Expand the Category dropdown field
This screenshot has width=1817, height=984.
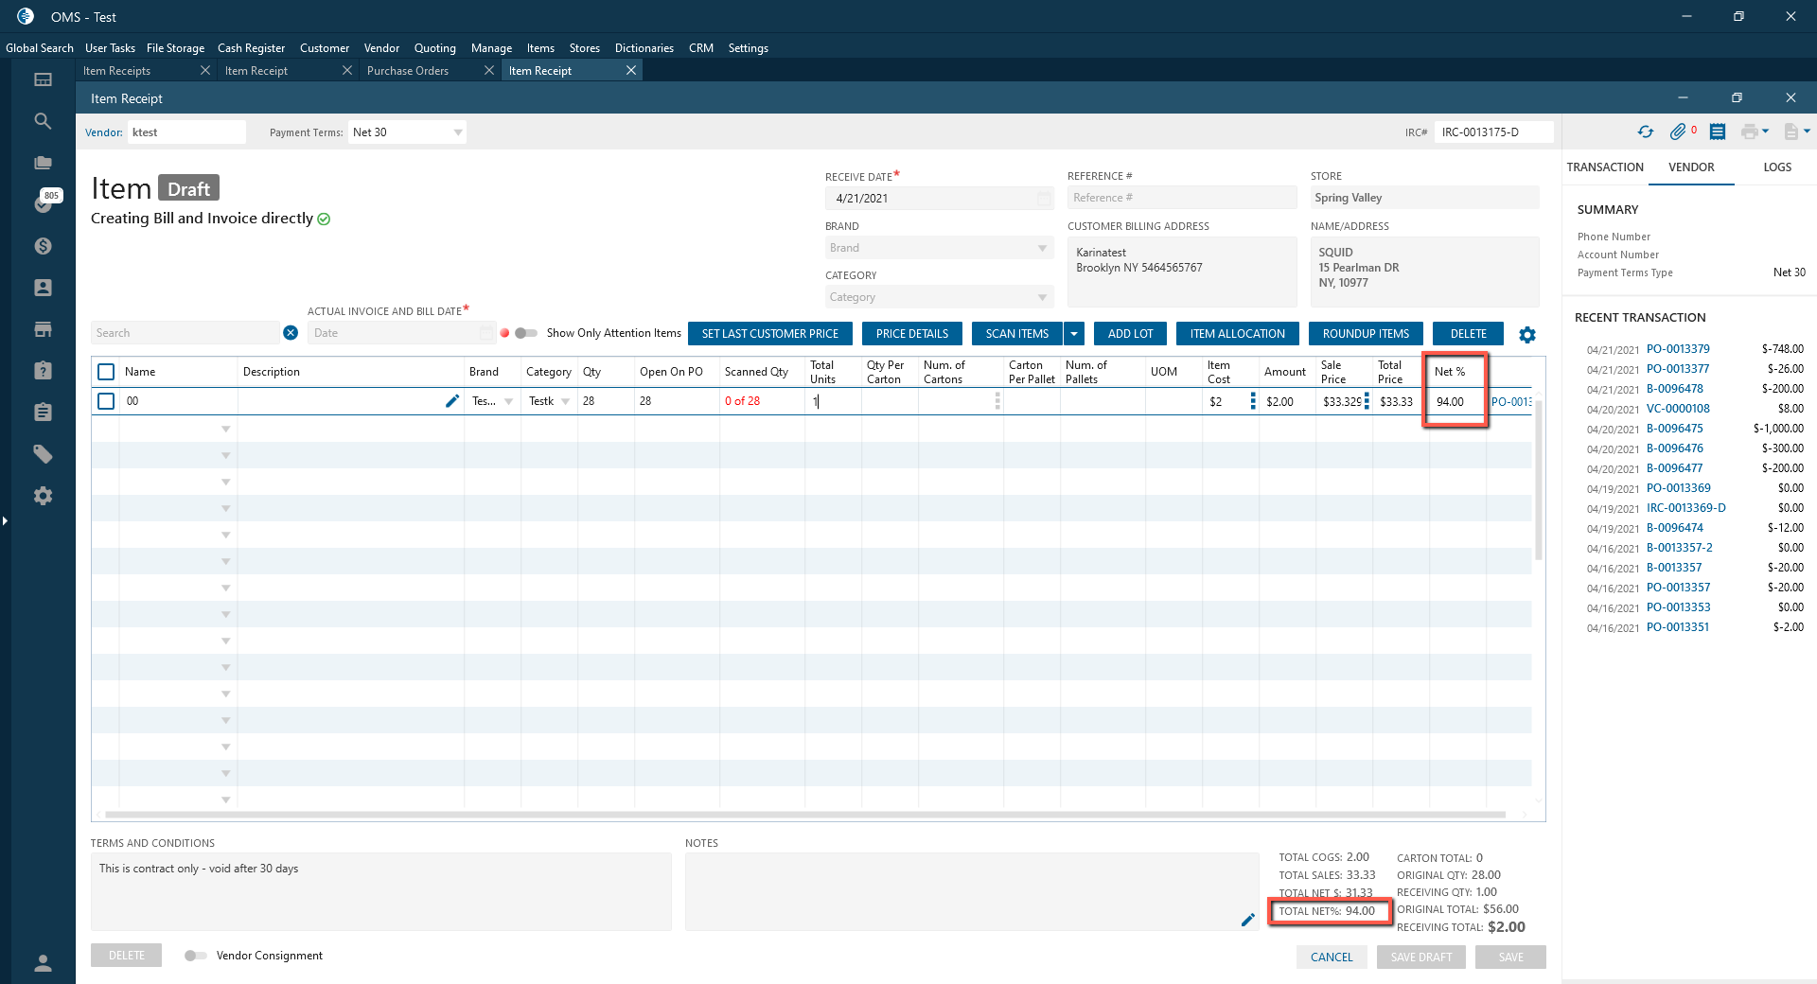coord(1042,297)
